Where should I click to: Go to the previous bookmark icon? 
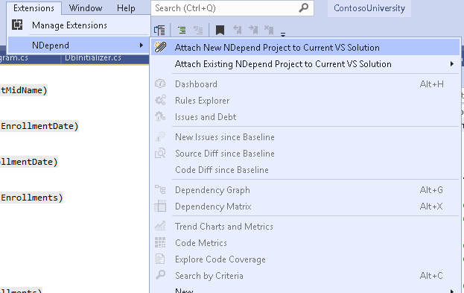(237, 30)
